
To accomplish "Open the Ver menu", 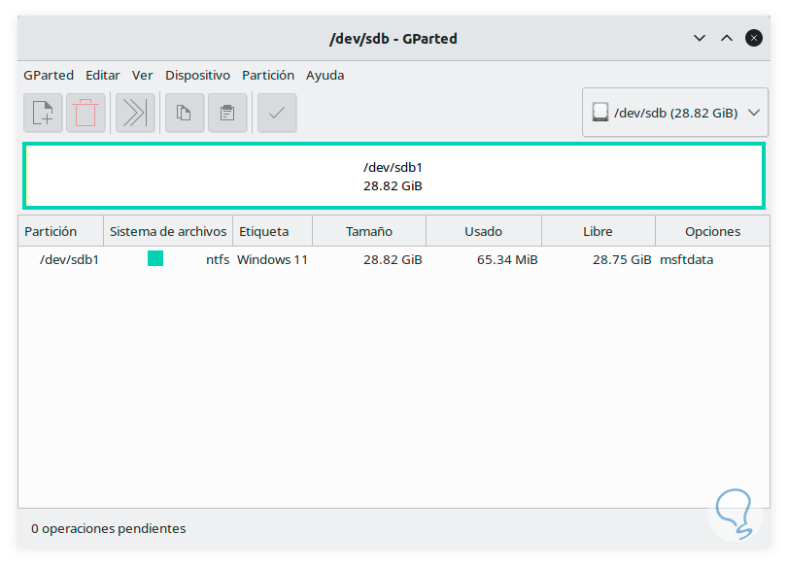I will click(x=143, y=75).
